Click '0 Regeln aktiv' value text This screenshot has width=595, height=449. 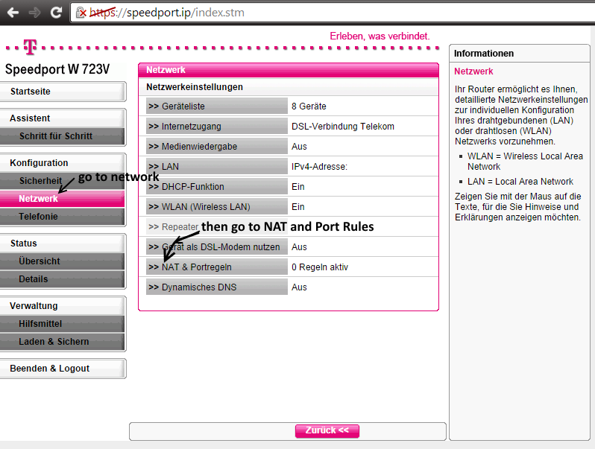(320, 267)
